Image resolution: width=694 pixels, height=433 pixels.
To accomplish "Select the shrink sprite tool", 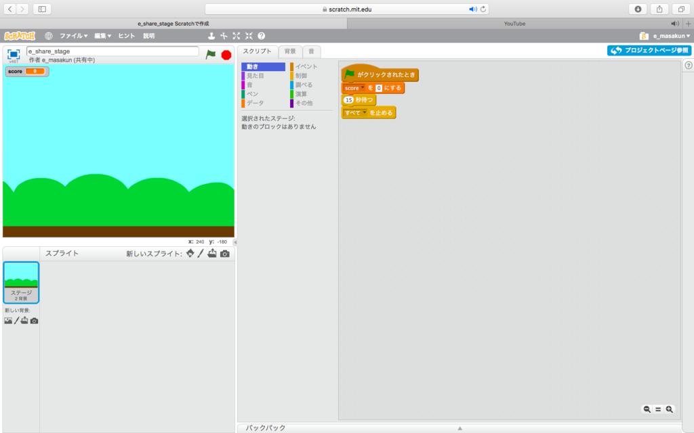I will [x=249, y=36].
